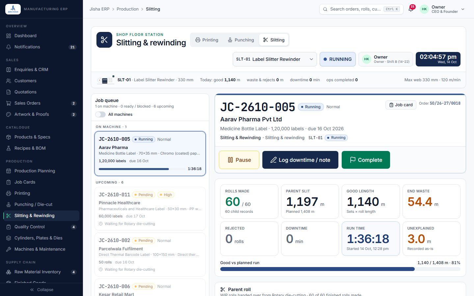Click the RUNNING machine status badge

tap(338, 59)
